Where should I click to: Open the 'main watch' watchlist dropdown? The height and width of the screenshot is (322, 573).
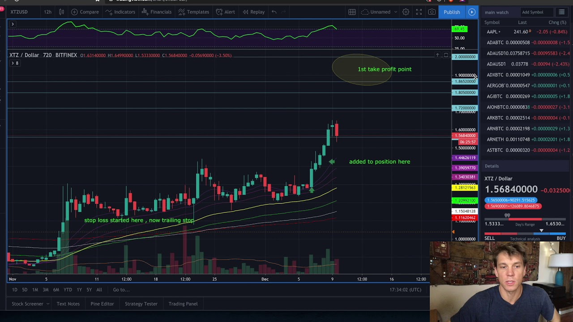point(496,12)
